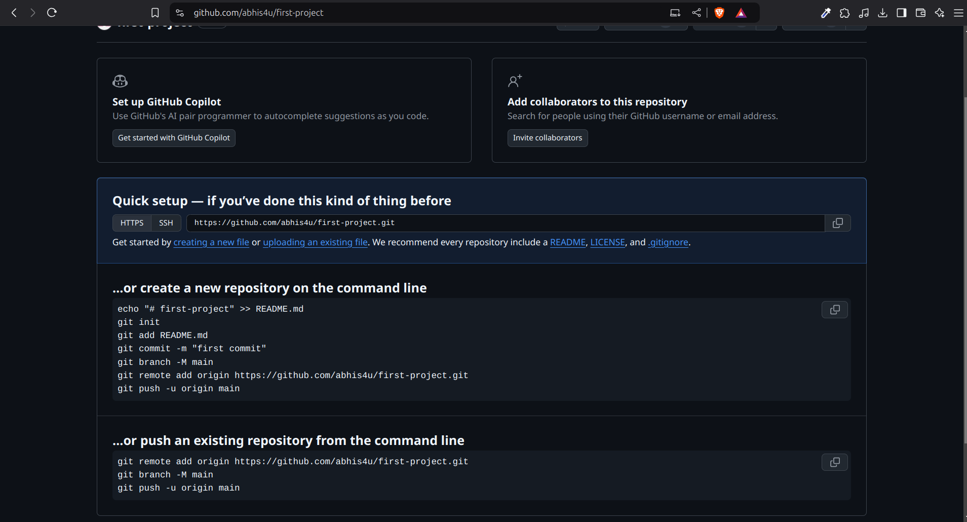Click the 'git add README.md' line
The width and height of the screenshot is (967, 522).
[163, 335]
